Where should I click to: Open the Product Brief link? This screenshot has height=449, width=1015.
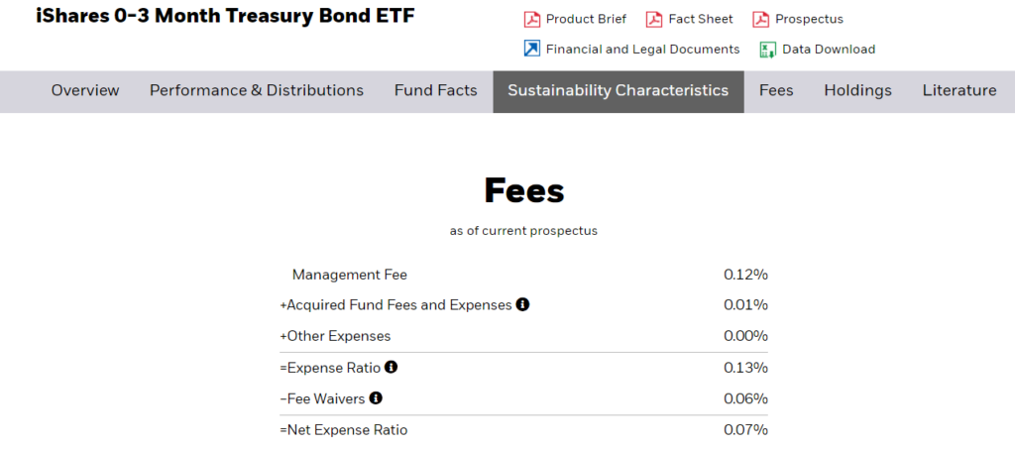[x=586, y=19]
